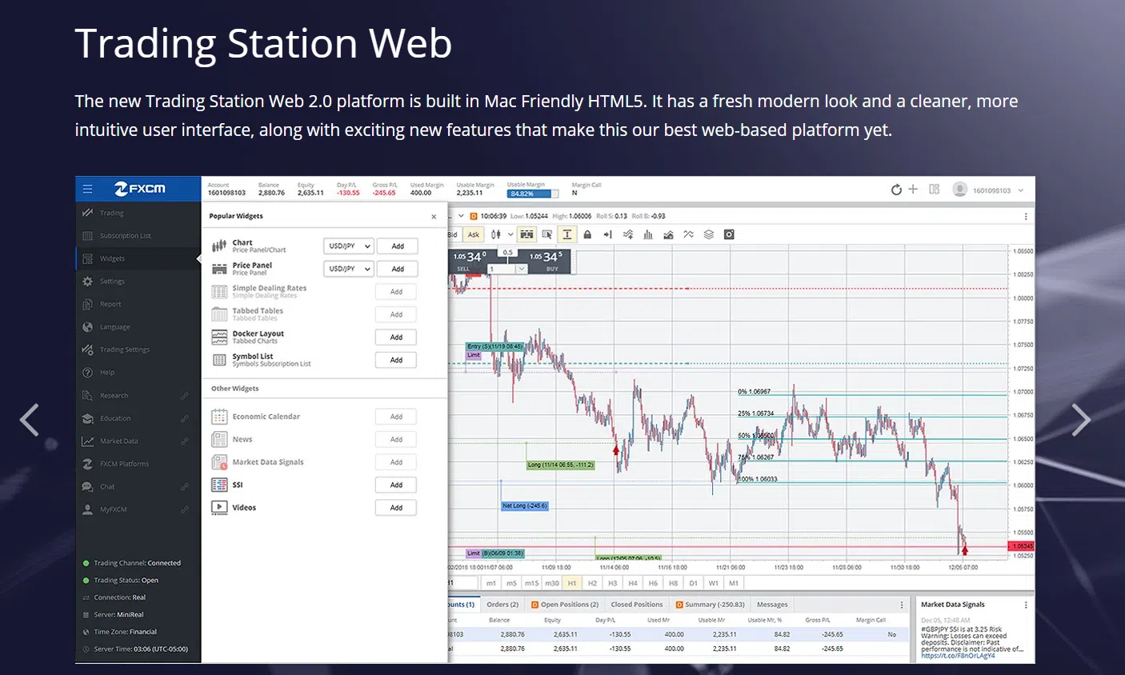The height and width of the screenshot is (675, 1125).
Task: Add the Symbol List widget
Action: pyautogui.click(x=396, y=360)
